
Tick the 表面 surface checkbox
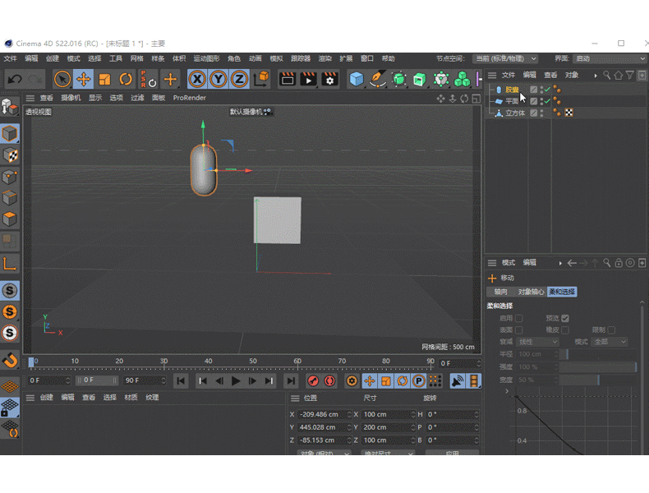click(x=518, y=330)
